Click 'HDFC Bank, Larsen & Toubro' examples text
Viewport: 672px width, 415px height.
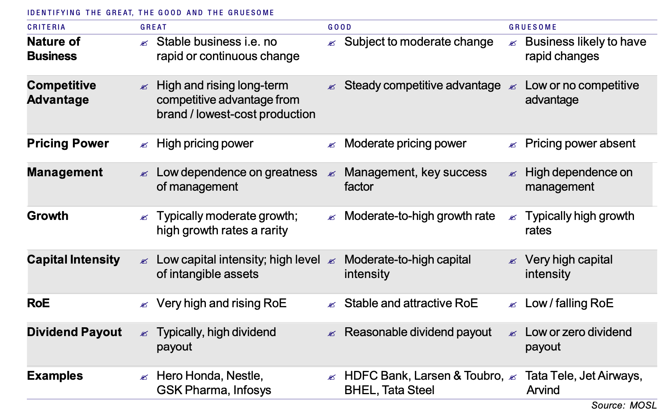click(x=424, y=376)
